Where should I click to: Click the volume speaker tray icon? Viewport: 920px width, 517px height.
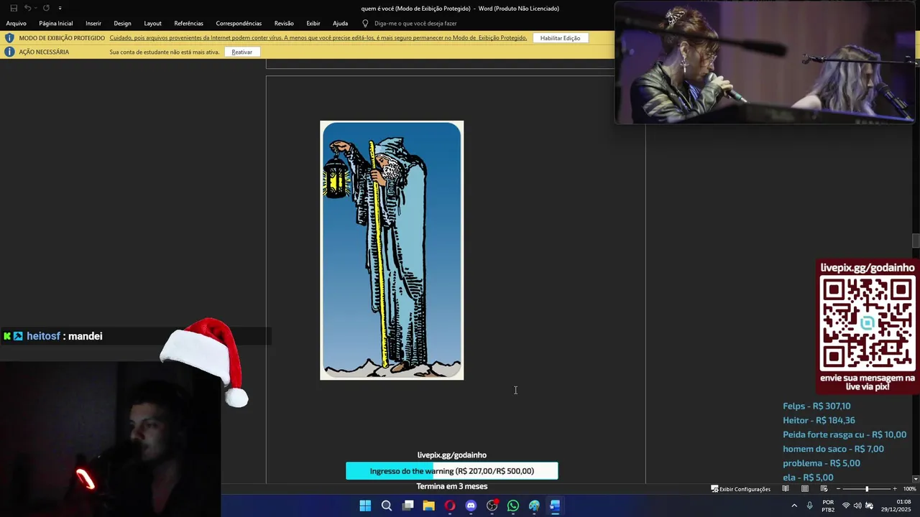coord(857,506)
